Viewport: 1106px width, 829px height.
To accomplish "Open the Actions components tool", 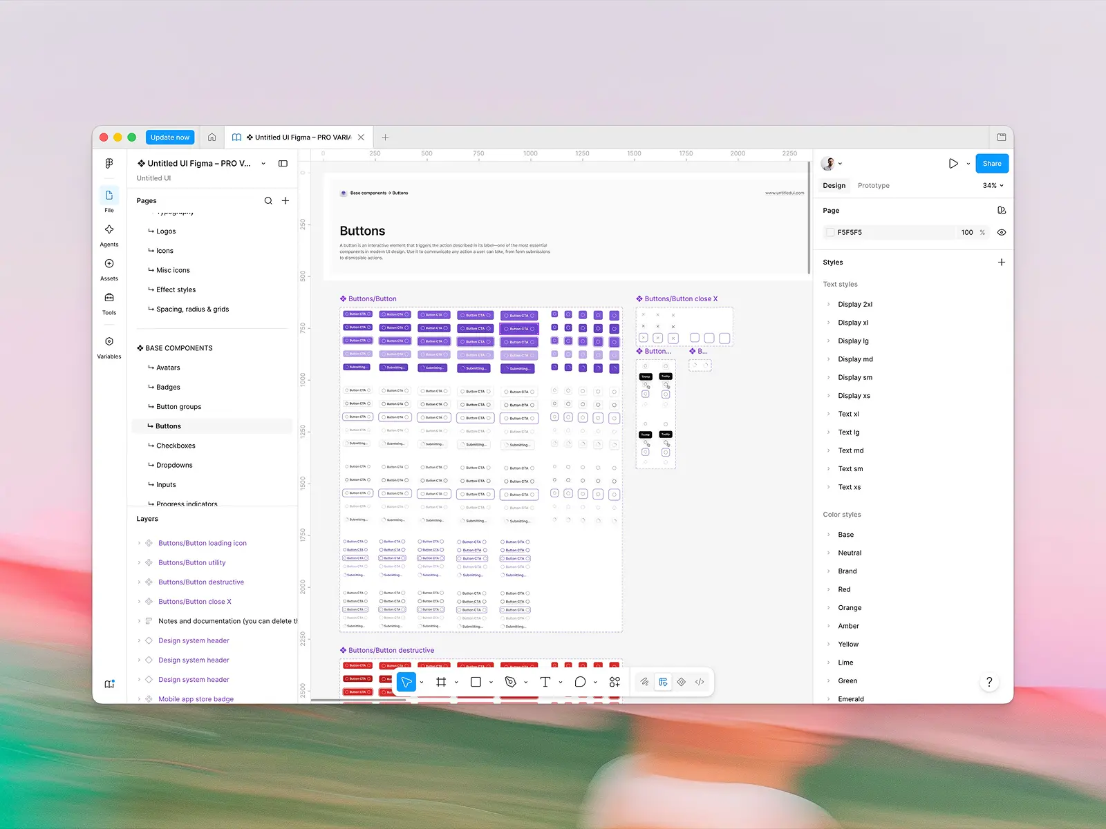I will coord(615,682).
